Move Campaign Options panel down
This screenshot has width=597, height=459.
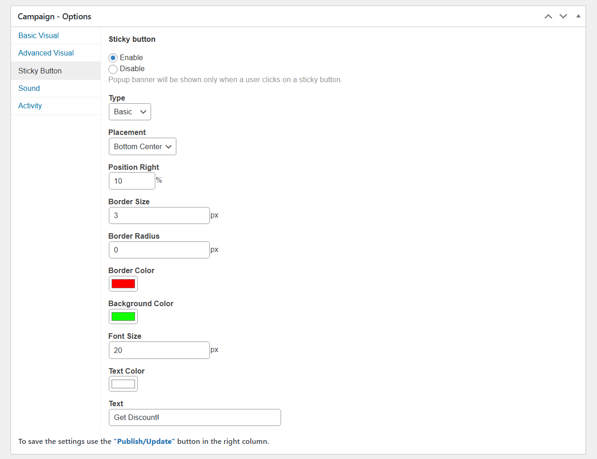point(563,17)
